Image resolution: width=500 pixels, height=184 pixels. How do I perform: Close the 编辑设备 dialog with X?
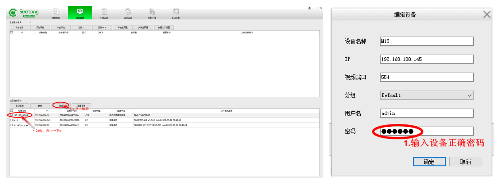click(486, 14)
